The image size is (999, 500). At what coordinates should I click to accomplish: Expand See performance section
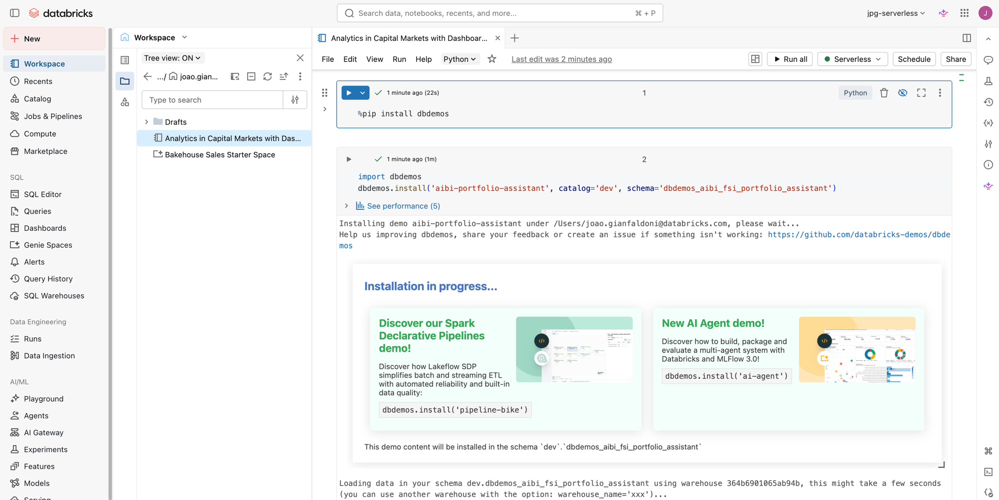point(346,206)
